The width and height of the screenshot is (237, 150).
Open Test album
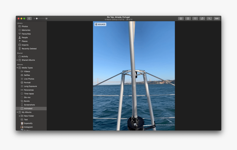31,120
